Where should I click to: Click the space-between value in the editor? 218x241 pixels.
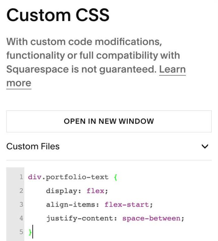pos(151,218)
